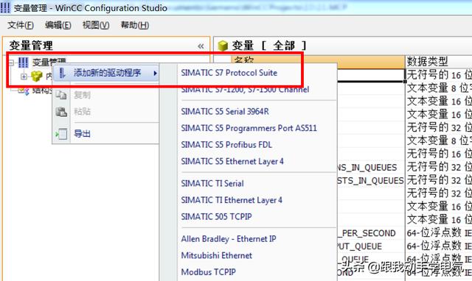
Task: Select SIMATIC S5 Ethernet Layer 4 driver
Action: click(232, 162)
